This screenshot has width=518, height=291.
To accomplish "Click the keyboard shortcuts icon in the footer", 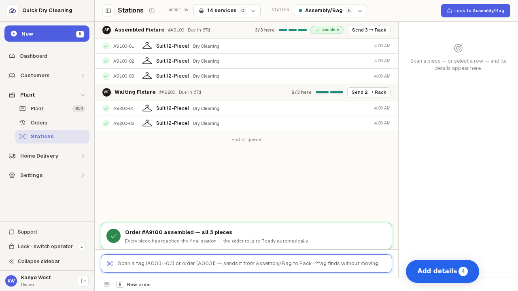I will click(x=107, y=285).
